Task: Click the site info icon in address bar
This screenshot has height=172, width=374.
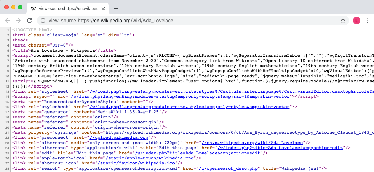Action: click(43, 21)
